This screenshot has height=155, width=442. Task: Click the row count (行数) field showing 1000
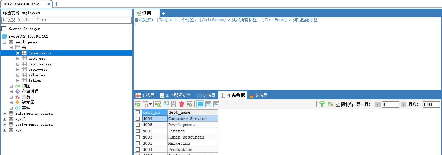(x=431, y=104)
